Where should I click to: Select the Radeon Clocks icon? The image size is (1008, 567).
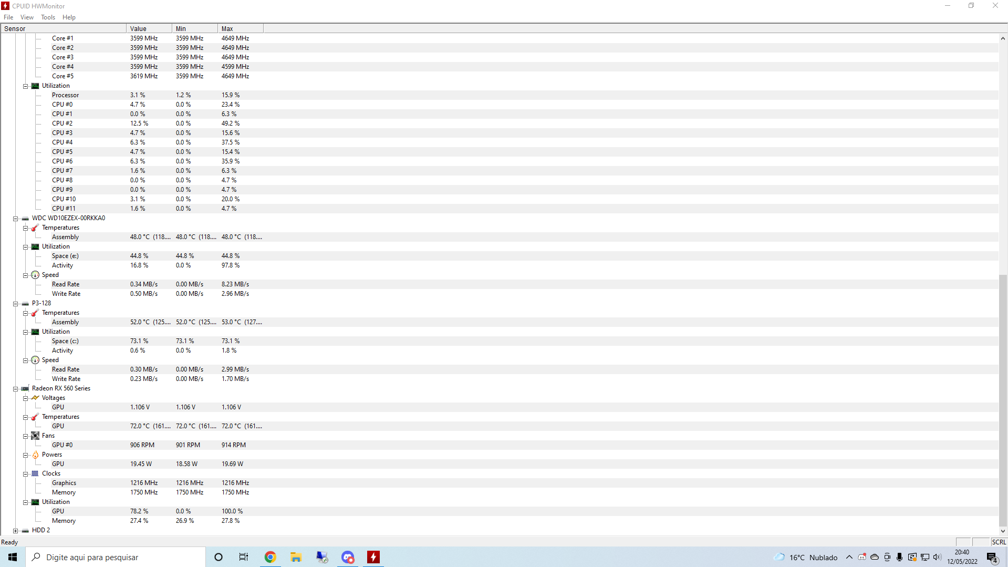click(35, 473)
